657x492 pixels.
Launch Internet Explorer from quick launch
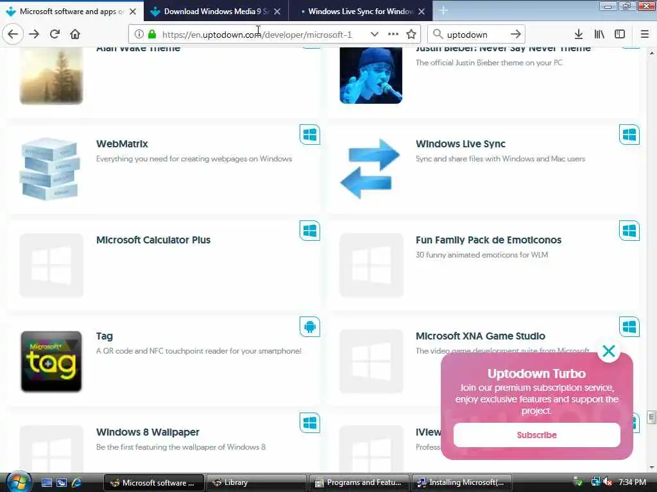click(77, 483)
